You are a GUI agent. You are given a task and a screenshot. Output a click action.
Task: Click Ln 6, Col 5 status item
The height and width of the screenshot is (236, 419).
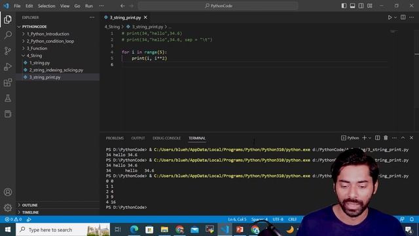click(237, 220)
